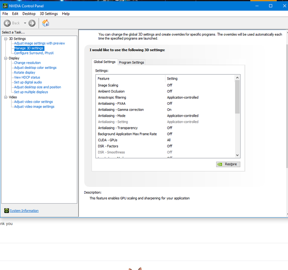Open the Help menu
The width and height of the screenshot is (288, 270).
[x=66, y=14]
